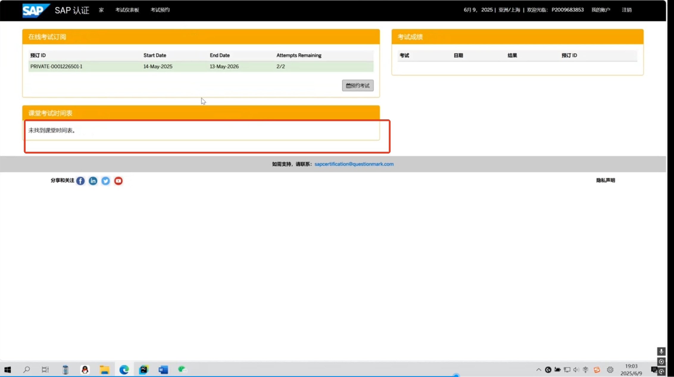Email sapcertification@questionmark.com support link
The height and width of the screenshot is (377, 674).
354,164
